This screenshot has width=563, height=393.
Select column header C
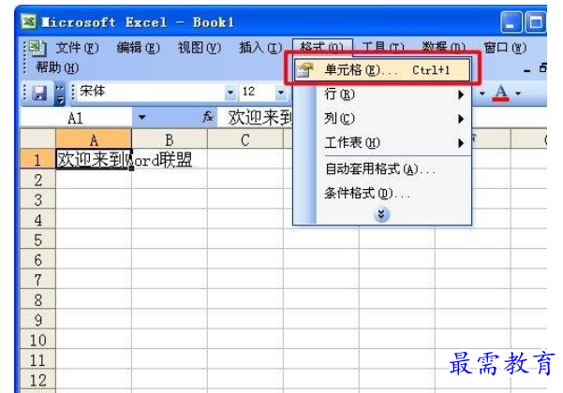pyautogui.click(x=245, y=138)
